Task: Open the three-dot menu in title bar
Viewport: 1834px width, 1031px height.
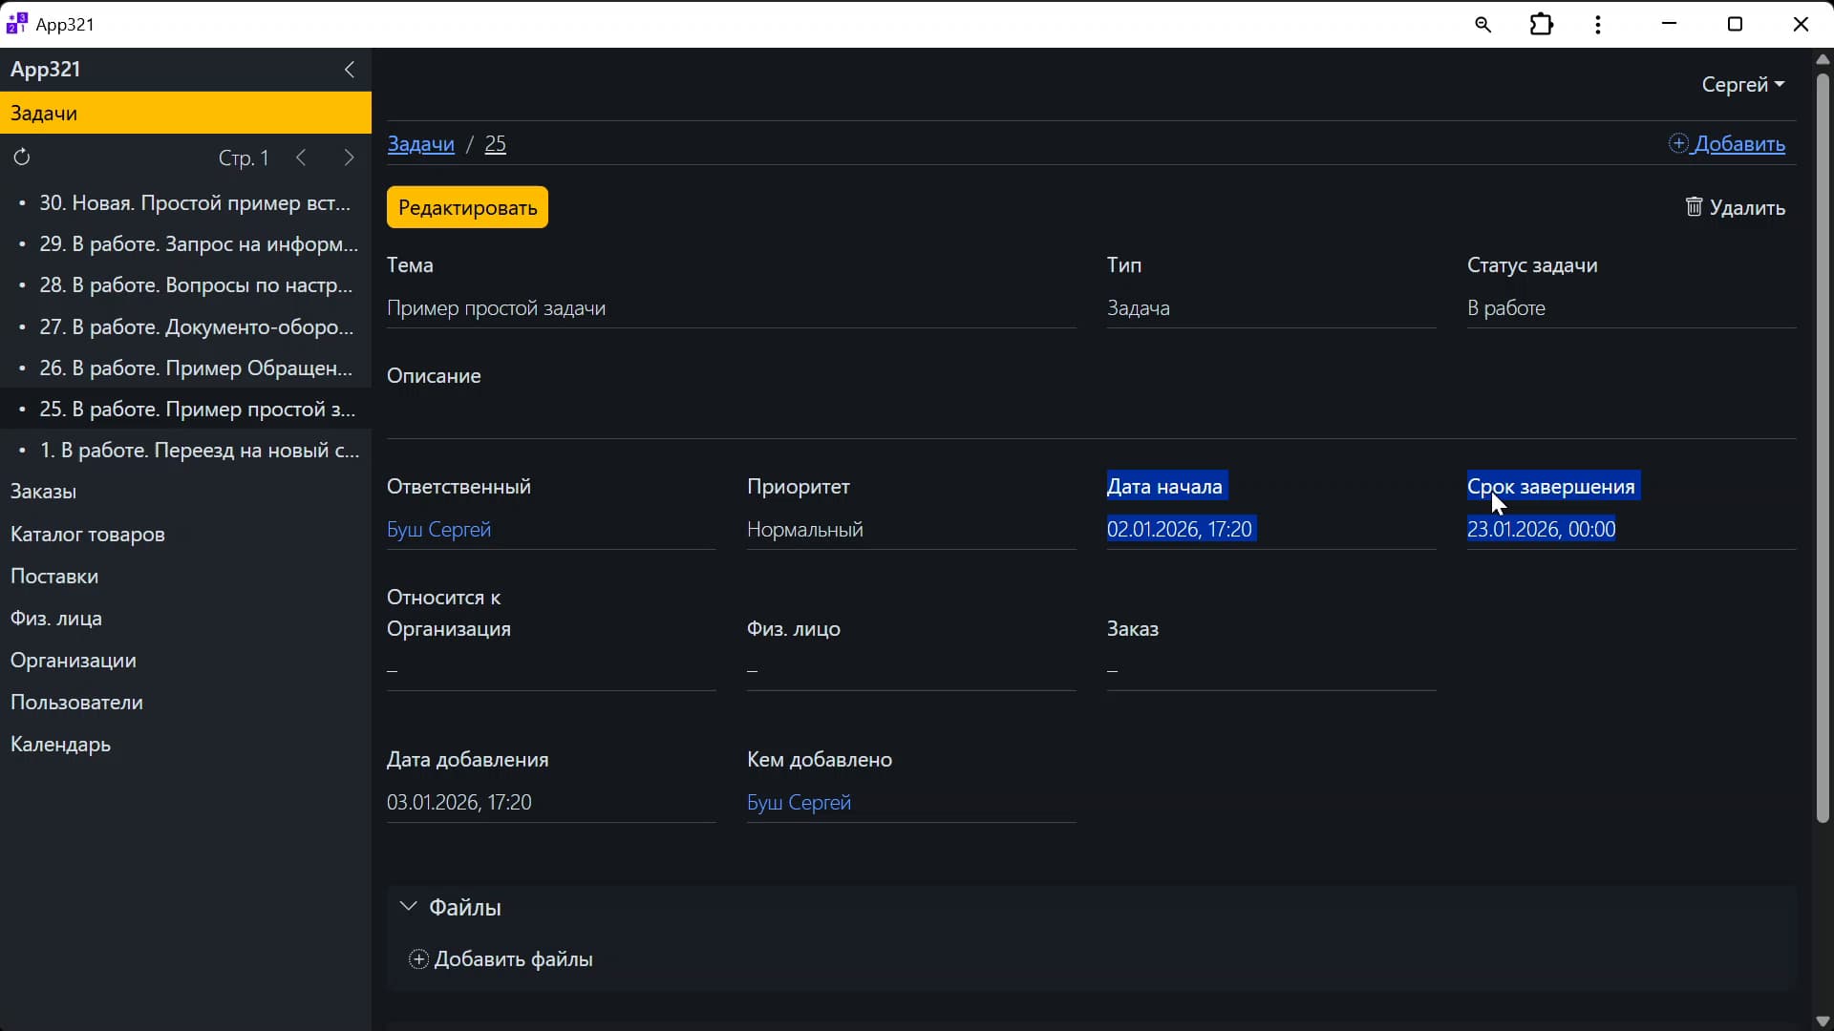Action: coord(1598,25)
